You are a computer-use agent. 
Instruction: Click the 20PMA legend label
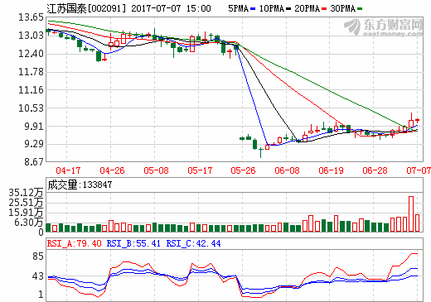click(x=307, y=8)
